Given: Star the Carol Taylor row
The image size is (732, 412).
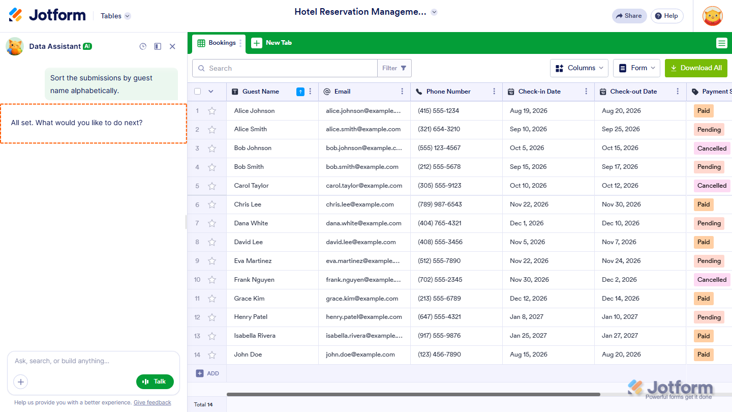Looking at the screenshot, I should coord(212,186).
